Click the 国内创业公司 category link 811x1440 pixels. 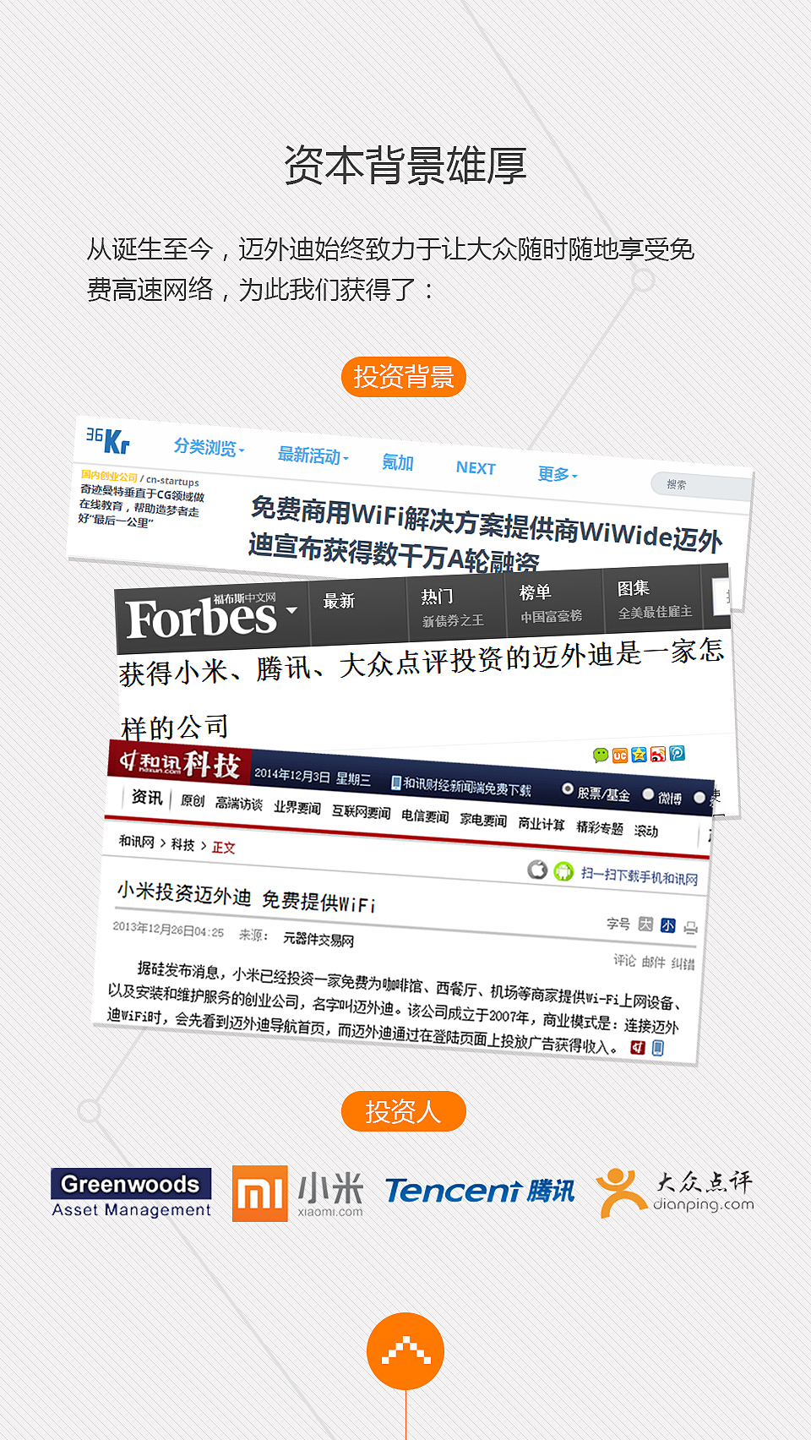coord(109,477)
